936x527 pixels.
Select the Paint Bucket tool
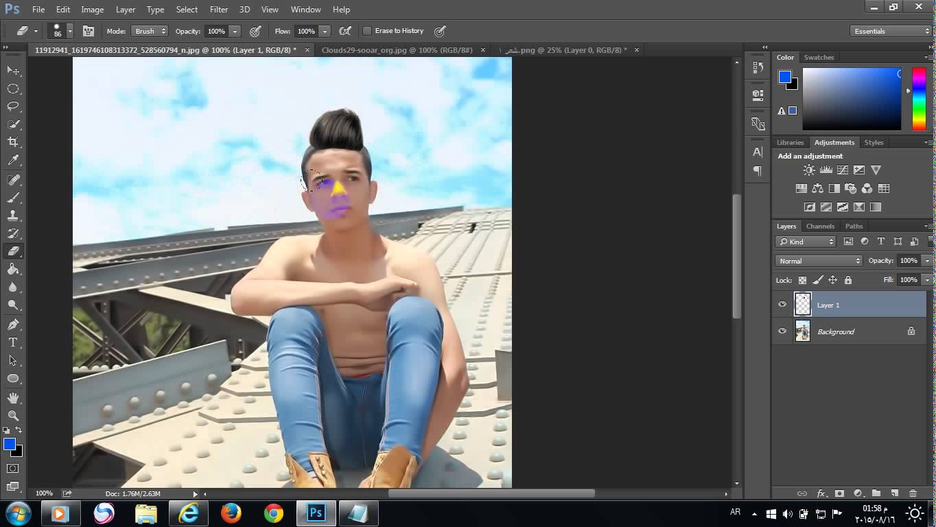(13, 269)
